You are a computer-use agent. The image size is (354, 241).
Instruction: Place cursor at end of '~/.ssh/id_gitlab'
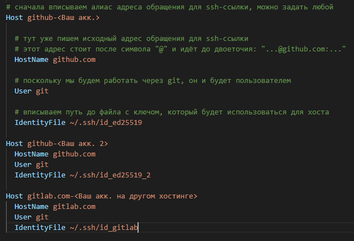(138, 227)
